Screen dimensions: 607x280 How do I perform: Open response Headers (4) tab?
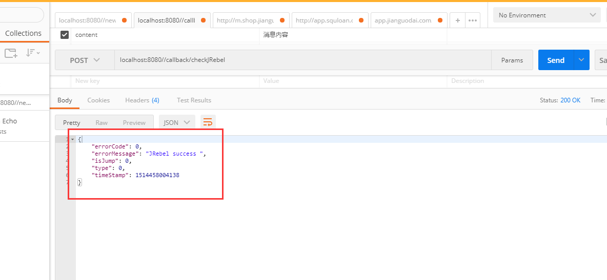(x=142, y=100)
